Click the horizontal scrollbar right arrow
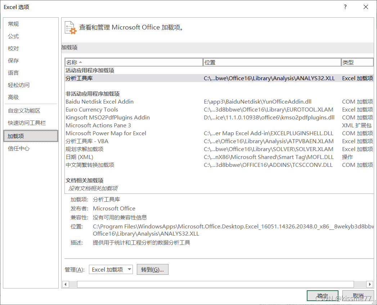This screenshot has height=305, width=377. tap(370, 284)
